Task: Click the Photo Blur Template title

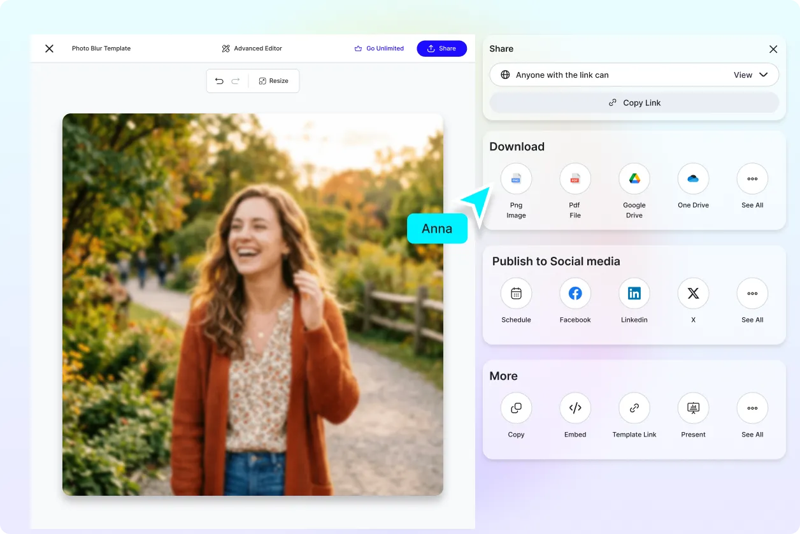Action: (x=101, y=48)
